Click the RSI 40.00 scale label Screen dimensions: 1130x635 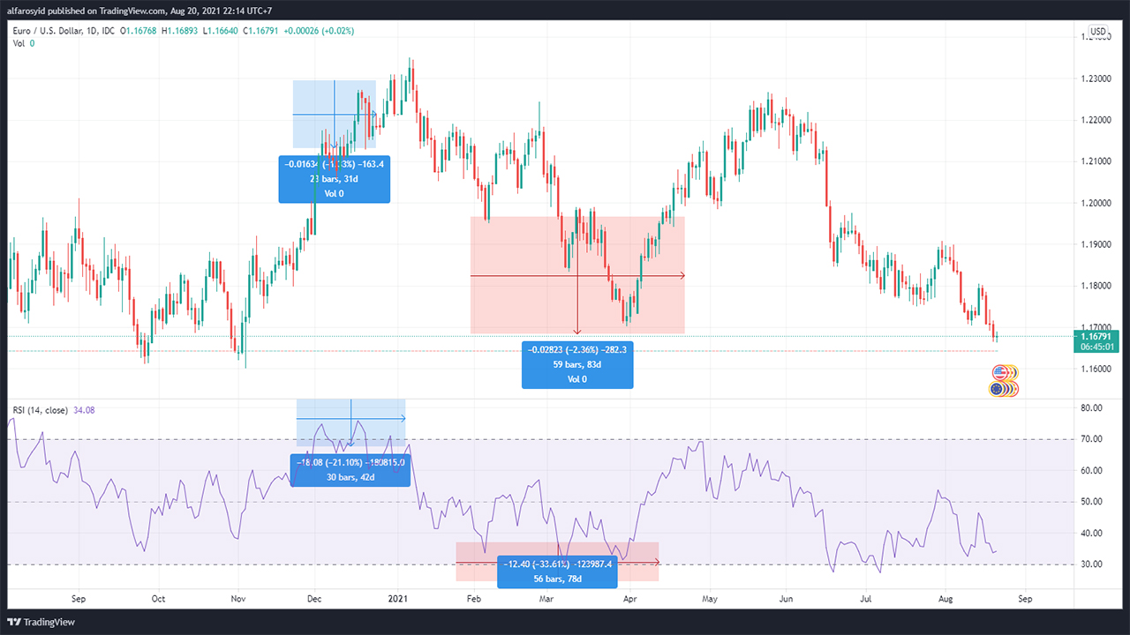click(x=1091, y=533)
